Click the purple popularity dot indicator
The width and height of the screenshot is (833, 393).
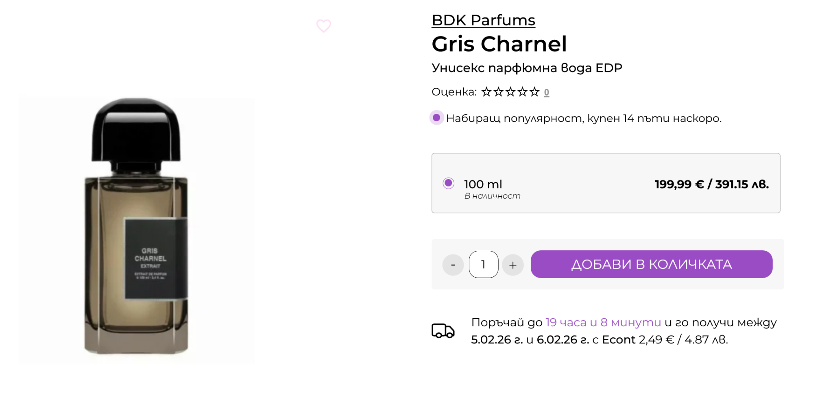[x=436, y=118]
